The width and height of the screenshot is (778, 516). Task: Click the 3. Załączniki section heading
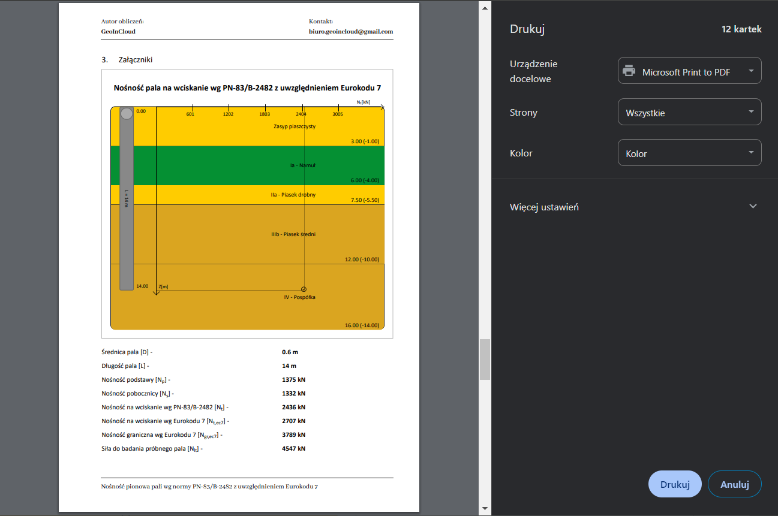point(130,59)
